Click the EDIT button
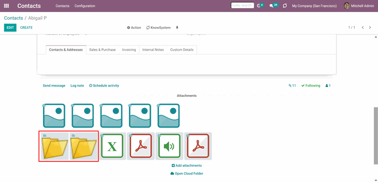Image resolution: width=378 pixels, height=182 pixels. 10,27
